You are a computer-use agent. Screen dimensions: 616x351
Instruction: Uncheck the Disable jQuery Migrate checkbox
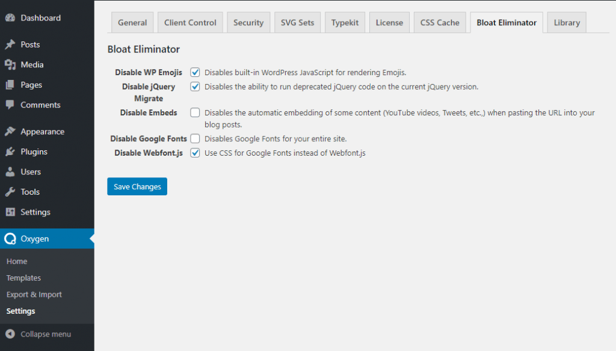[x=195, y=87]
